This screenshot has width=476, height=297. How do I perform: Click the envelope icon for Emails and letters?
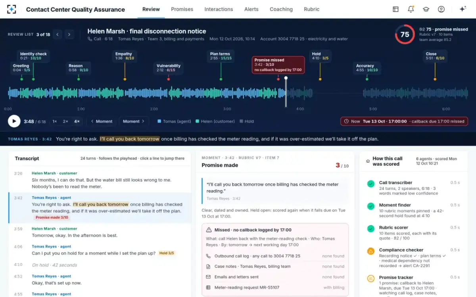208,277
